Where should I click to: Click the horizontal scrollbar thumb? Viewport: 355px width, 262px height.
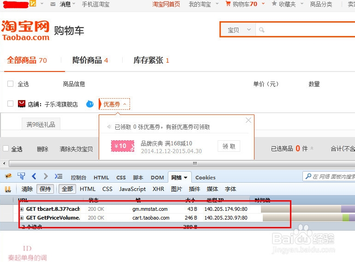[x=182, y=163]
